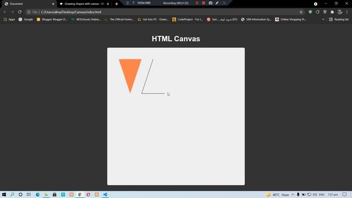The image size is (352, 198).
Task: Open the Google bookmark
Action: (x=26, y=20)
